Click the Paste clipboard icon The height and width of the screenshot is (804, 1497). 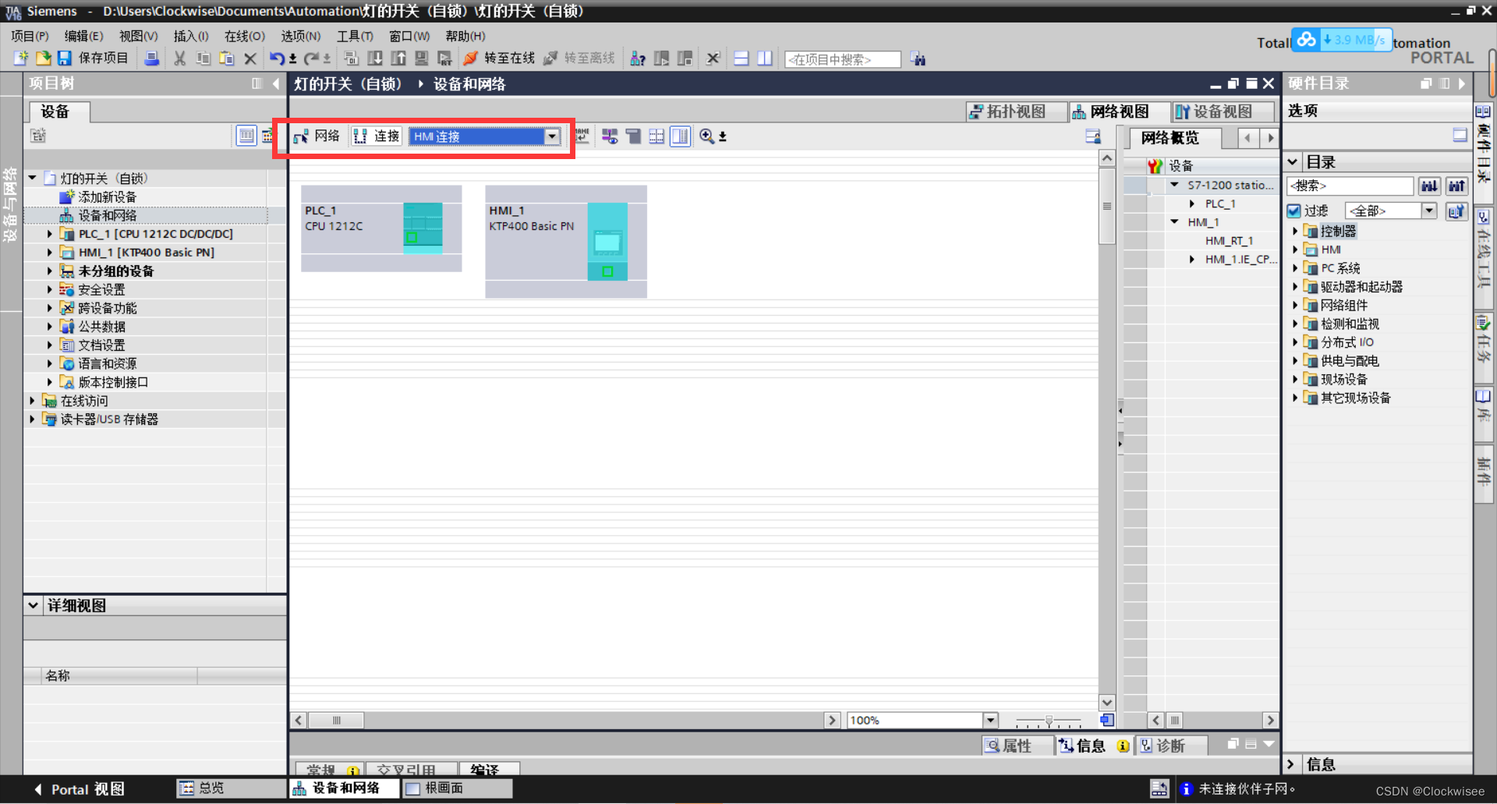pyautogui.click(x=227, y=58)
